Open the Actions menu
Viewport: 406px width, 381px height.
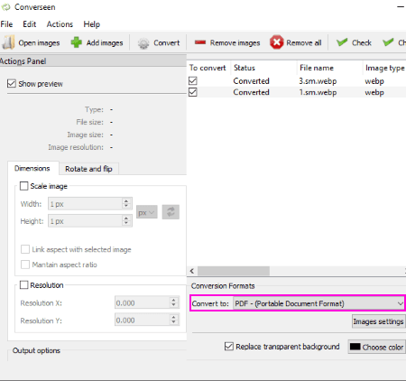(60, 24)
